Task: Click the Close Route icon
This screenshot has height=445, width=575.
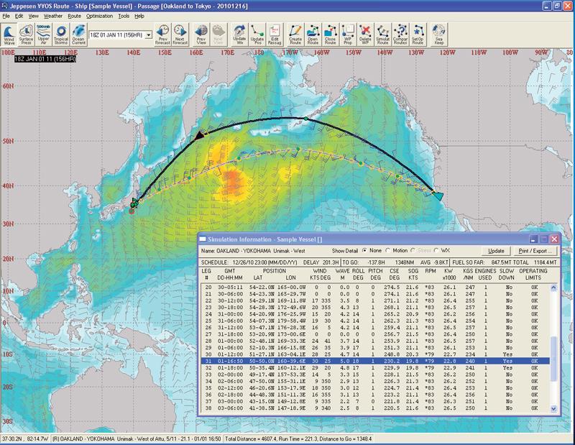Action: tap(330, 35)
